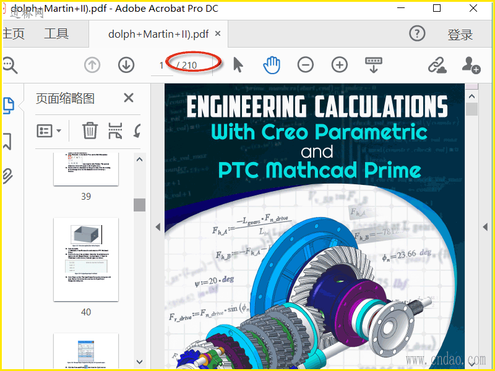The height and width of the screenshot is (371, 495).
Task: Click the document vertical scrollbar handle
Action: [x=471, y=109]
